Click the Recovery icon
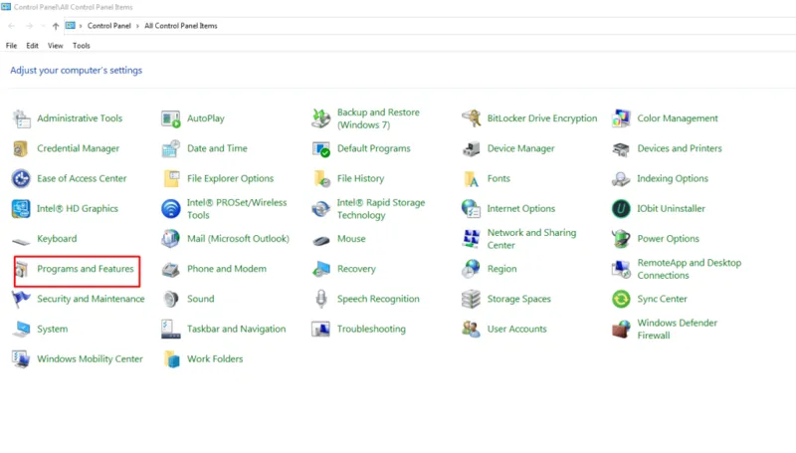Image resolution: width=796 pixels, height=453 pixels. pos(320,269)
